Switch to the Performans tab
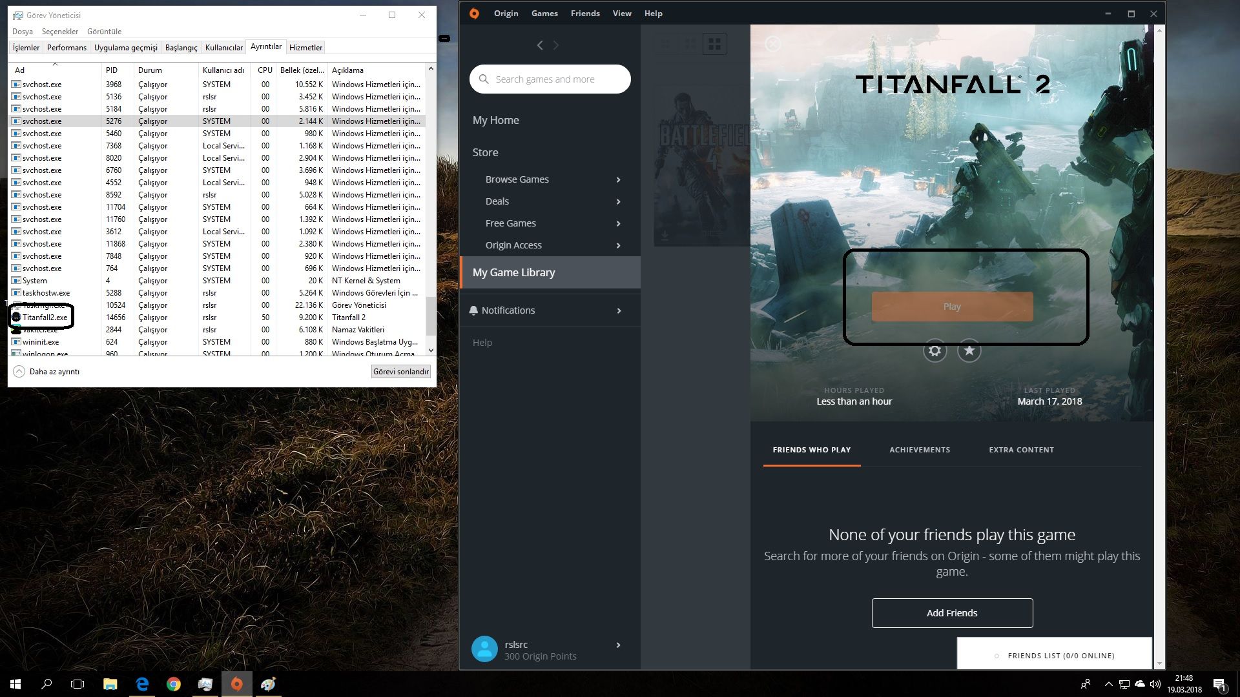The image size is (1240, 697). tap(67, 48)
